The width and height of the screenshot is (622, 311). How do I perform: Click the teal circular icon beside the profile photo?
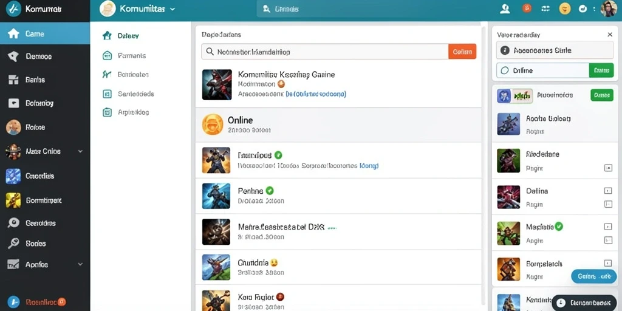pyautogui.click(x=583, y=9)
